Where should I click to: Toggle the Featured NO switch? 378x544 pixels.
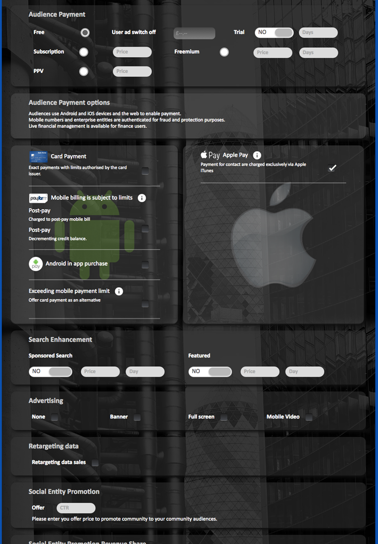click(x=210, y=372)
